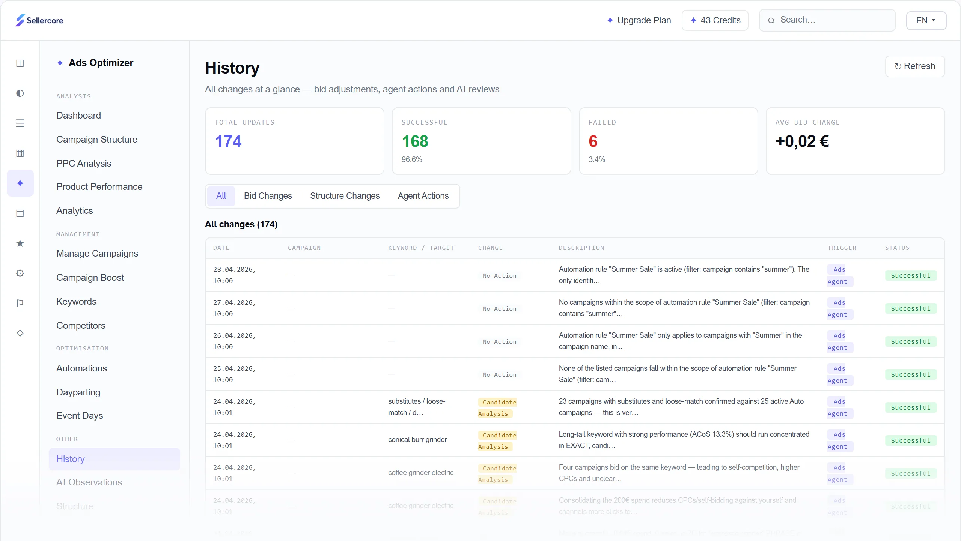Screen dimensions: 961x541
Task: Click the lined document icon in the rail
Action: click(x=20, y=213)
